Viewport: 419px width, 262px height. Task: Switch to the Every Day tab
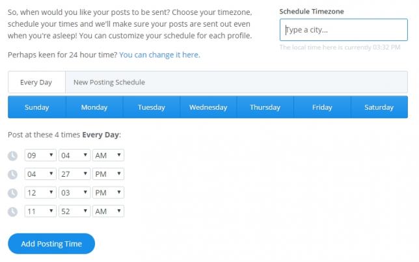coord(36,83)
